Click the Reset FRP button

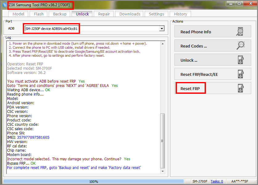tap(213, 88)
